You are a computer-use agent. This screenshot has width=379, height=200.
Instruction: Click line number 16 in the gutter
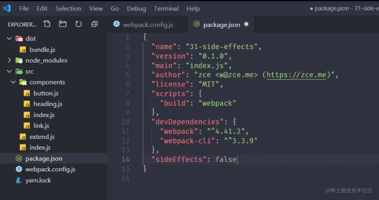125,178
